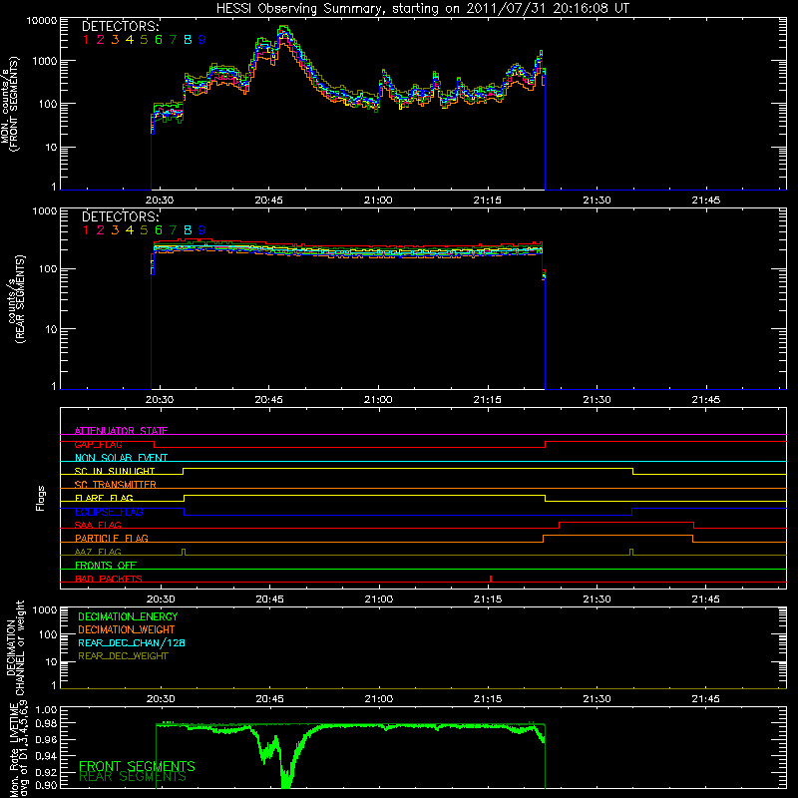
Task: Select the DETECTORS: label in the rear segments plot
Action: point(120,216)
